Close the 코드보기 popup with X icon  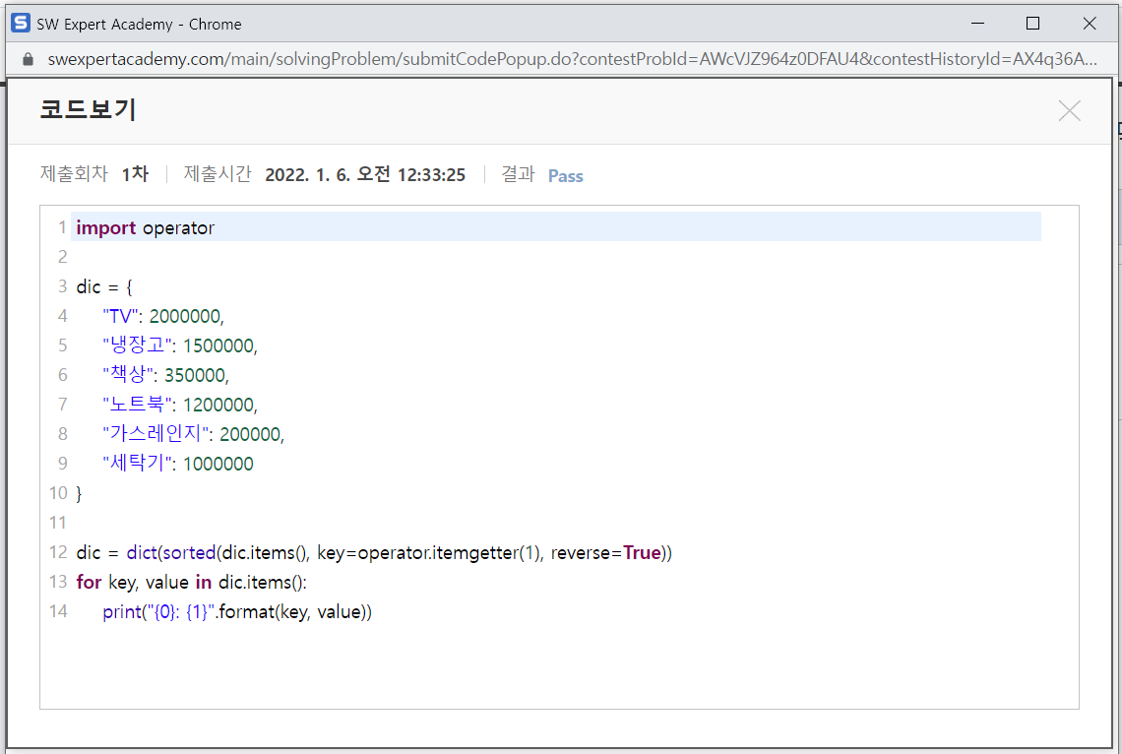pos(1069,111)
